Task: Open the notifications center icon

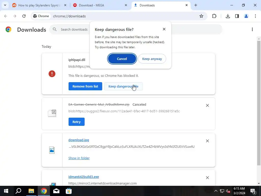Action: point(253,191)
